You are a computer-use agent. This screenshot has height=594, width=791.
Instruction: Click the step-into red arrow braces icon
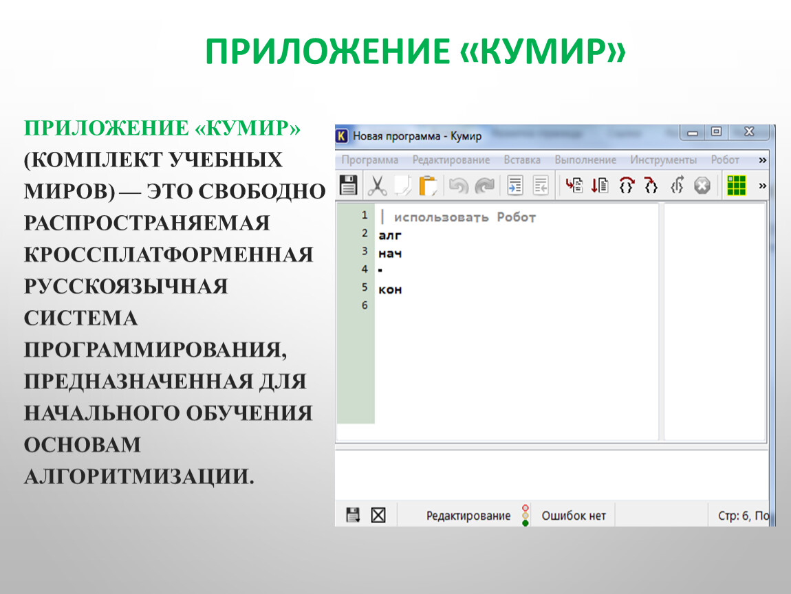tap(650, 186)
